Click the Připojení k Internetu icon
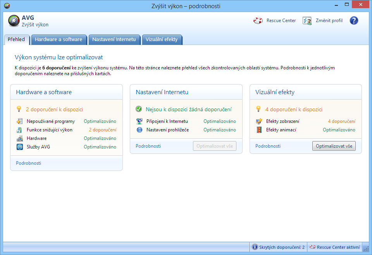 (139, 121)
